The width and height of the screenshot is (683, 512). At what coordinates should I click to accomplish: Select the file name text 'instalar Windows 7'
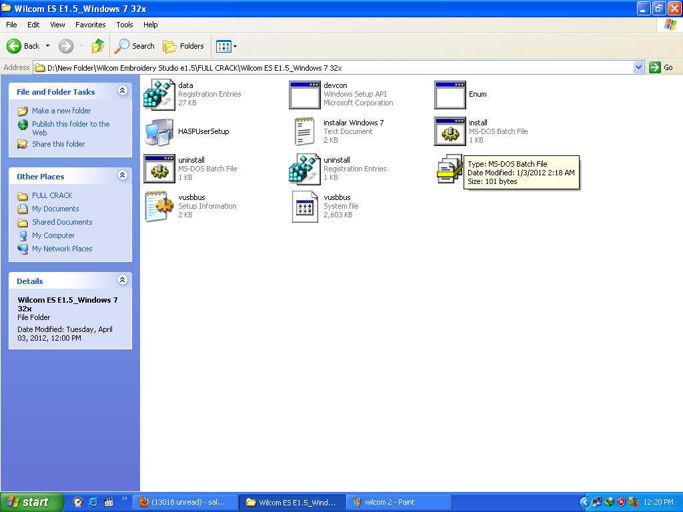pos(354,123)
